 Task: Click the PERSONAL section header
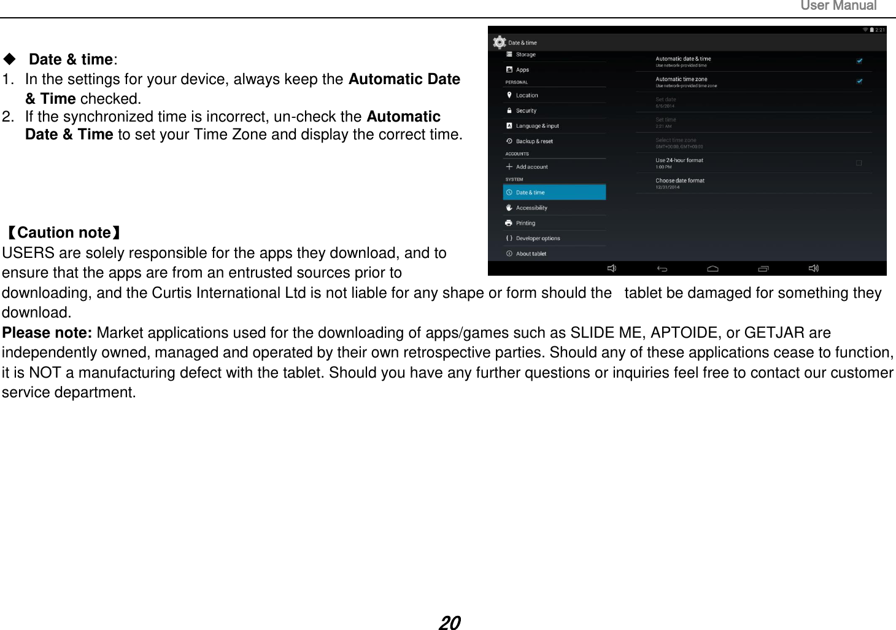coord(517,82)
